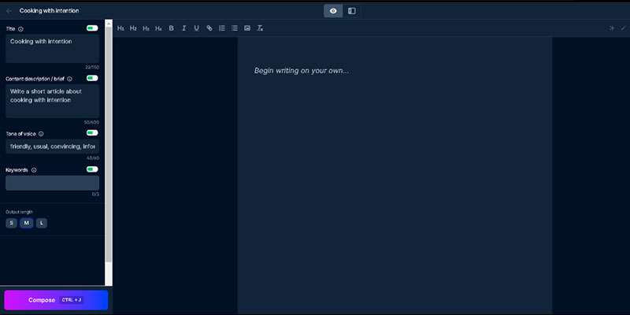Click the Compose button
Screen dimensions: 630x315
click(x=56, y=300)
